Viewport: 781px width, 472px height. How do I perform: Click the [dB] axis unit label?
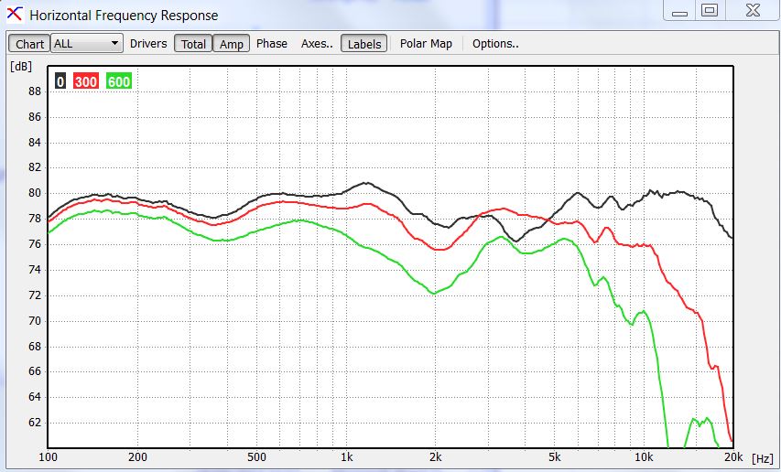[x=21, y=67]
